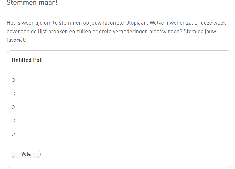Click the word "plaatsvinden?" in the intro text
235x169 pixels.
166,32
